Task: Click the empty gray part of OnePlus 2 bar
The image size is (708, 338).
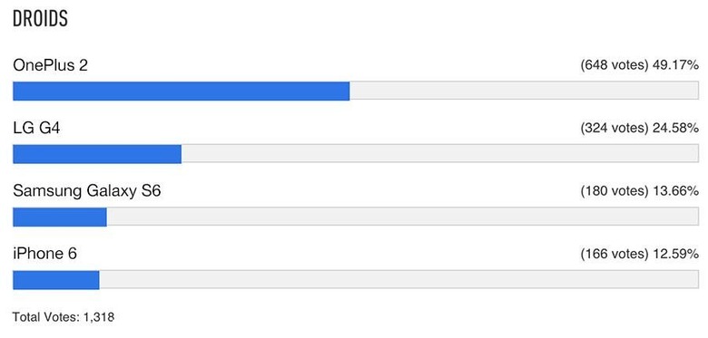Action: click(525, 91)
